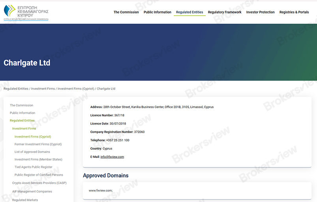Click Licence Date 30/07/2018 text
Viewport: 317px width, 202px height.
108,123
